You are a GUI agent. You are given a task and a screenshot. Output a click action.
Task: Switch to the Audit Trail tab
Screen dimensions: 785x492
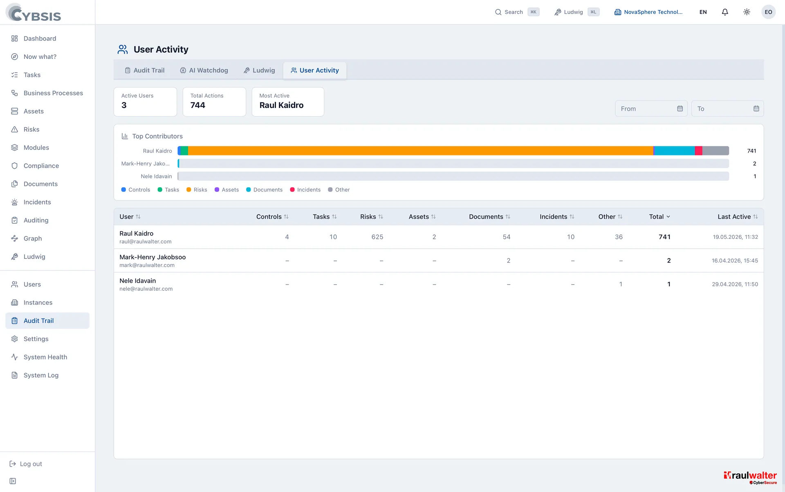coord(145,70)
